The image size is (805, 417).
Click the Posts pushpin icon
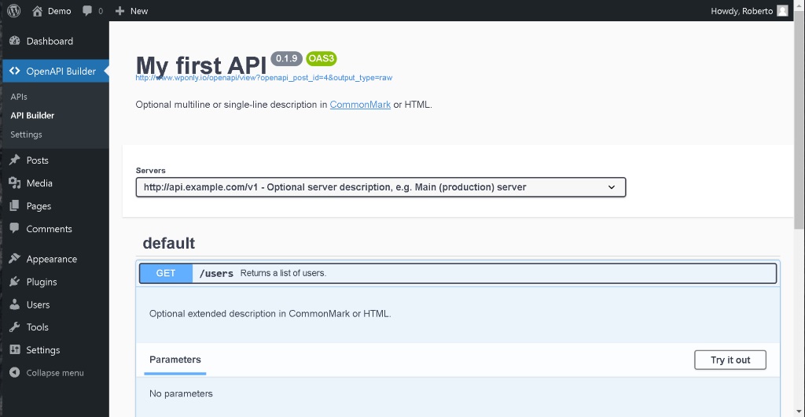click(14, 161)
